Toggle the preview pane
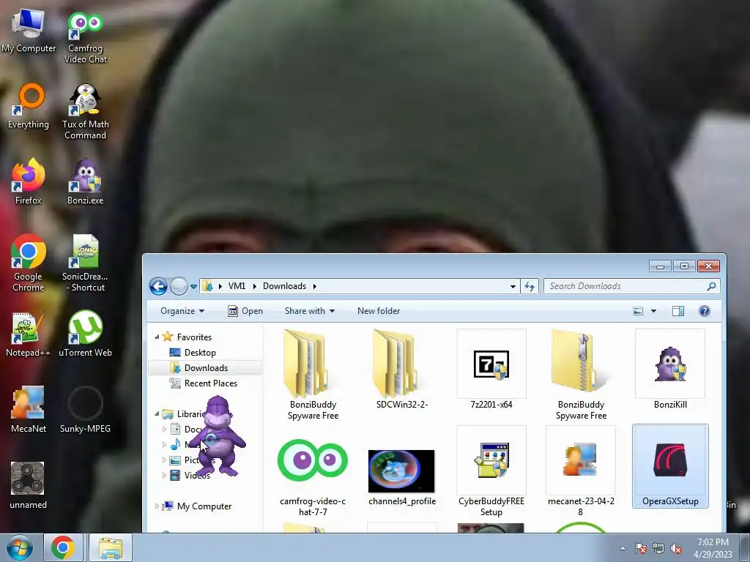This screenshot has width=750, height=562. (677, 311)
